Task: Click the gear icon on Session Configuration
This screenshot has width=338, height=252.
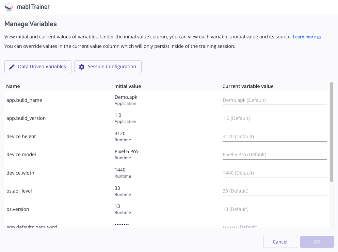Action: point(82,67)
